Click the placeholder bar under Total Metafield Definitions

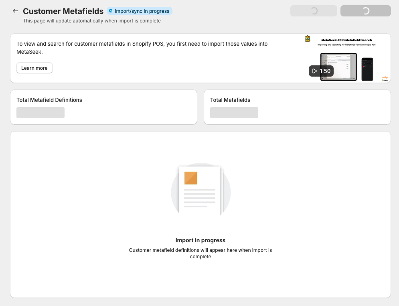click(x=41, y=113)
